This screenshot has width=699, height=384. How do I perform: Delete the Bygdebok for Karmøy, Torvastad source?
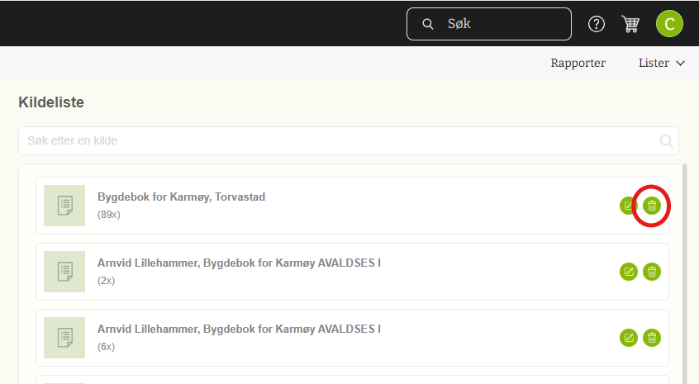click(x=652, y=206)
